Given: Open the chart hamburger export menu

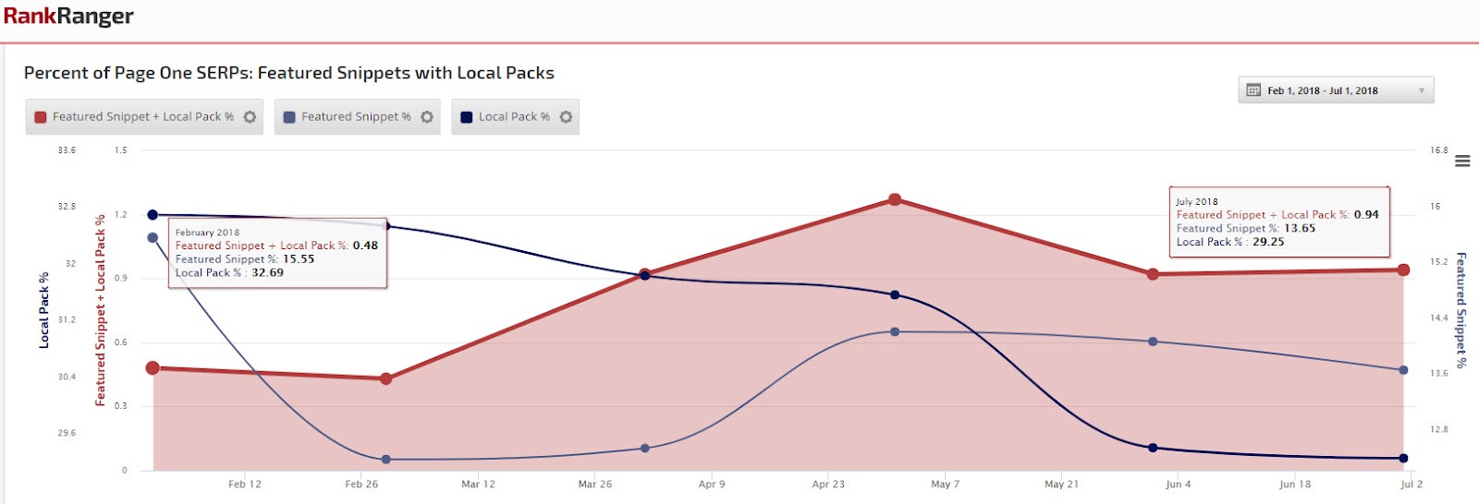Looking at the screenshot, I should (x=1462, y=162).
